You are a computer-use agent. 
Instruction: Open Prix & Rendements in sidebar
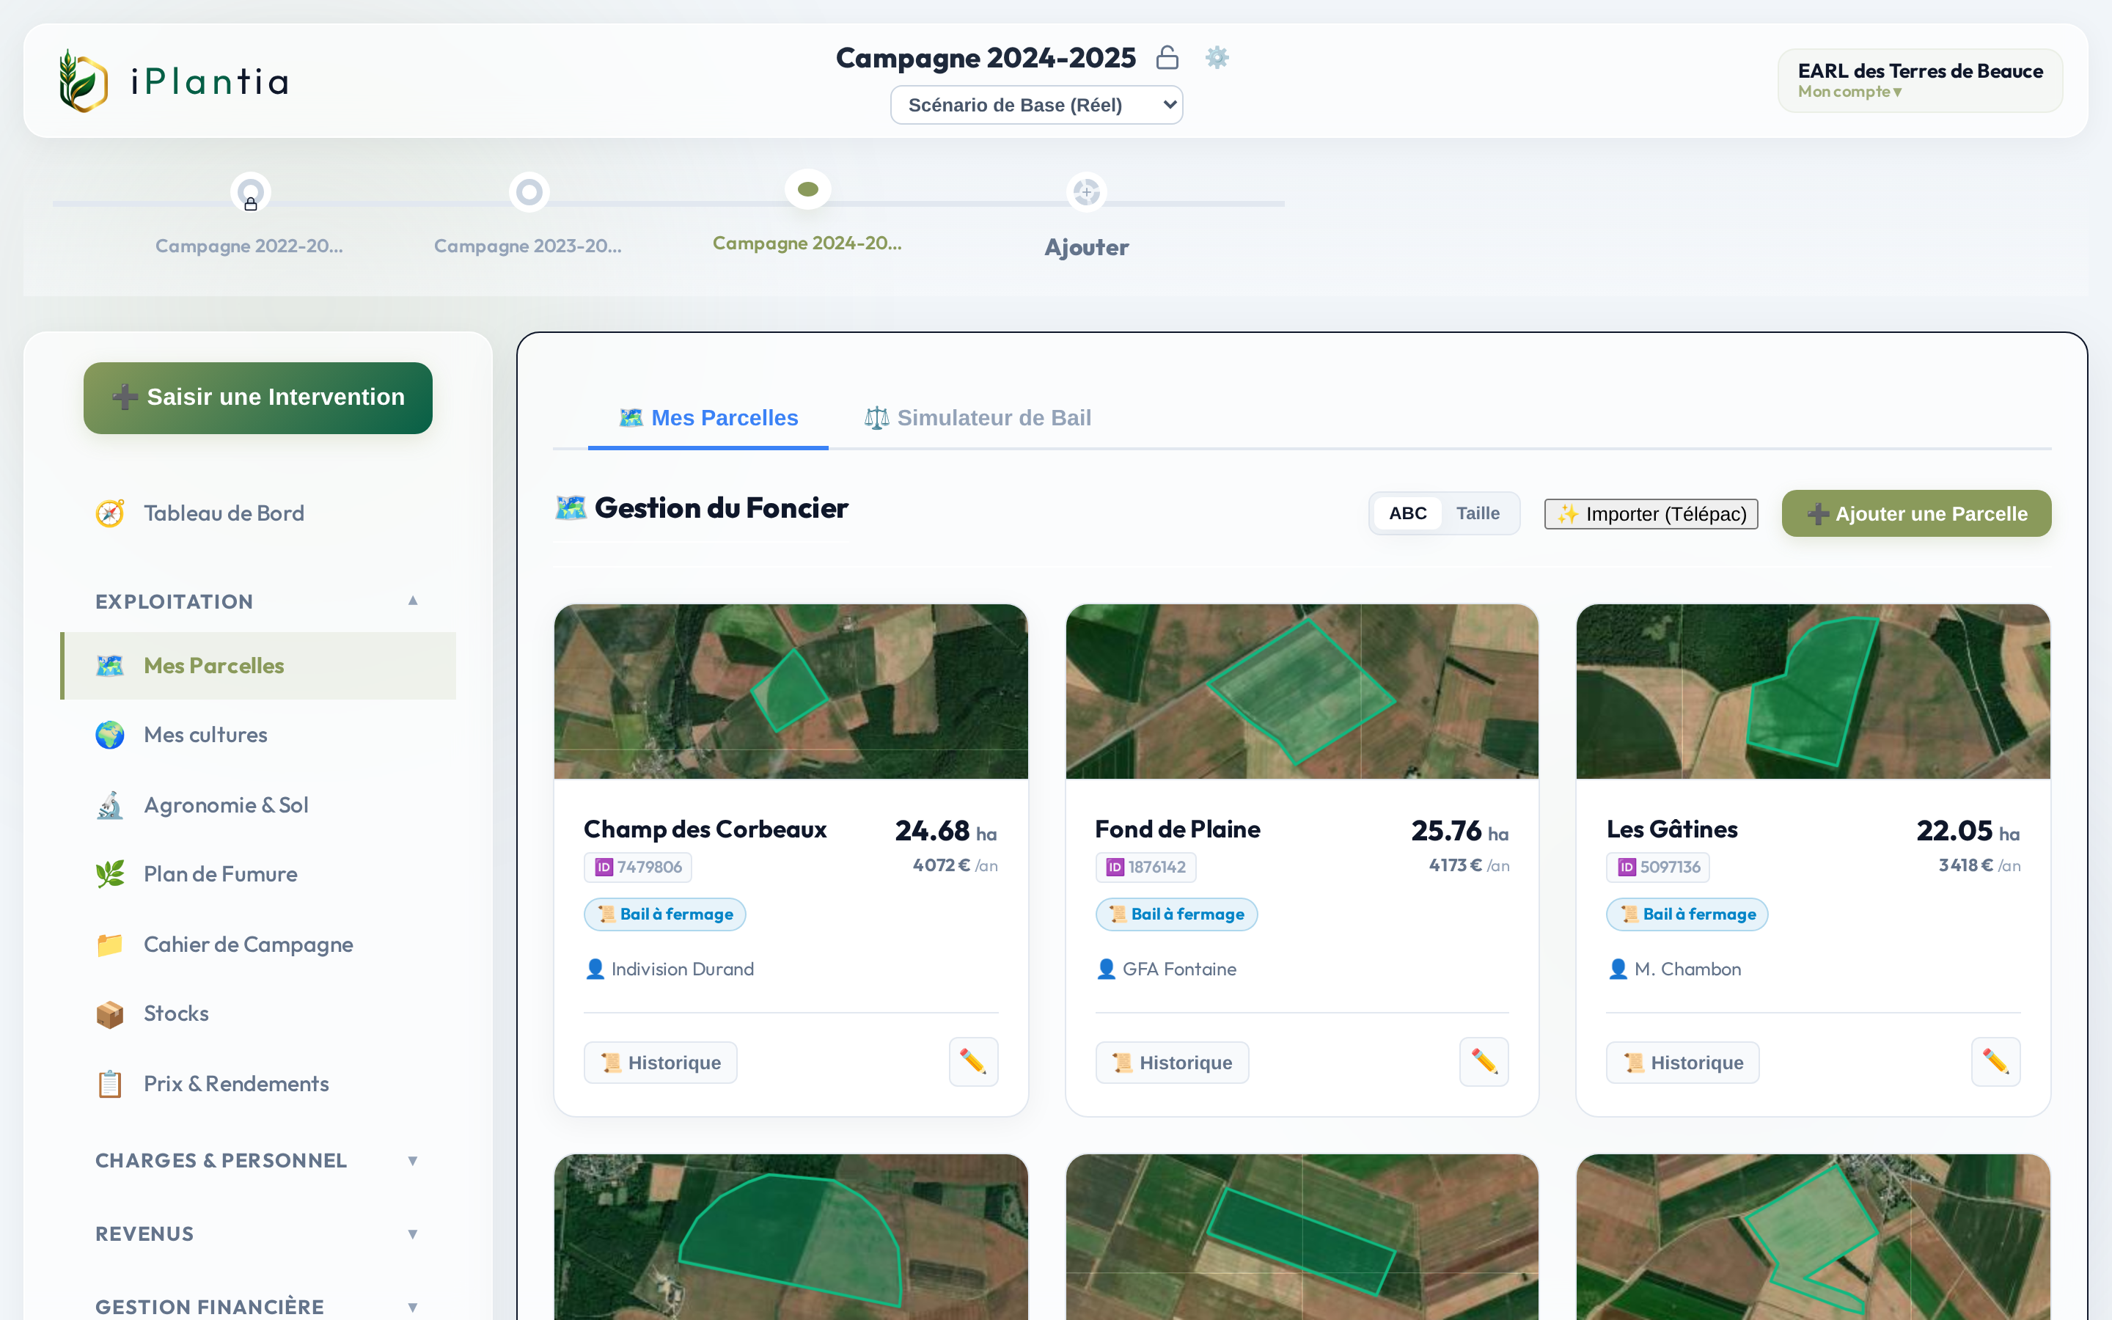[258, 1085]
